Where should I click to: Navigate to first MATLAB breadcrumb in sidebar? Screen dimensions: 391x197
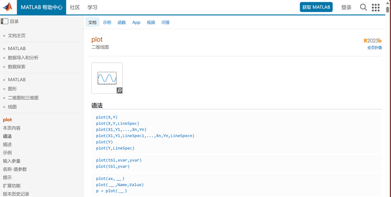click(x=17, y=49)
